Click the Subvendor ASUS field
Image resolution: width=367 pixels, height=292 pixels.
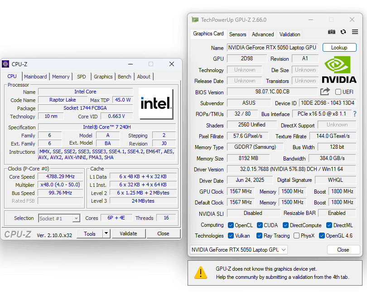[x=249, y=103]
